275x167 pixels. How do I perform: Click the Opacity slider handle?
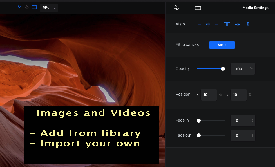coord(223,69)
